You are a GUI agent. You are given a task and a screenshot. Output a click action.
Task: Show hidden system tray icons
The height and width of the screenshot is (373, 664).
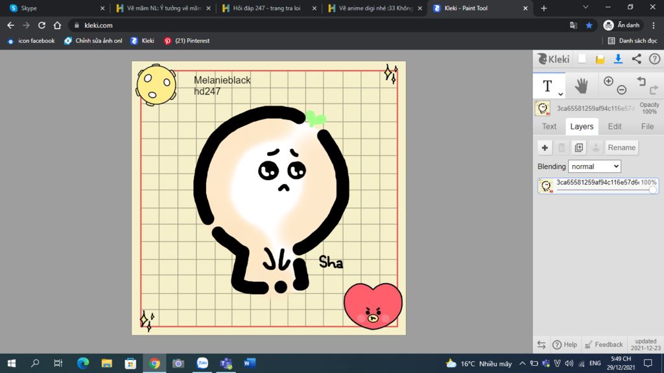522,363
